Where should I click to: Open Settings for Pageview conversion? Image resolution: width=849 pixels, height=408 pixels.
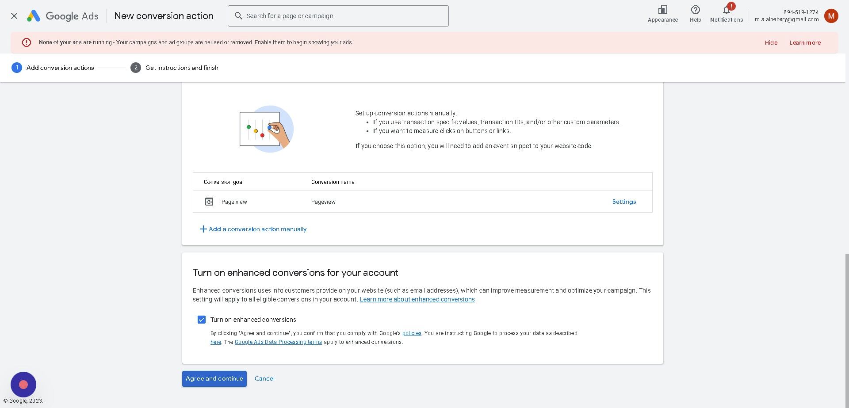point(624,202)
